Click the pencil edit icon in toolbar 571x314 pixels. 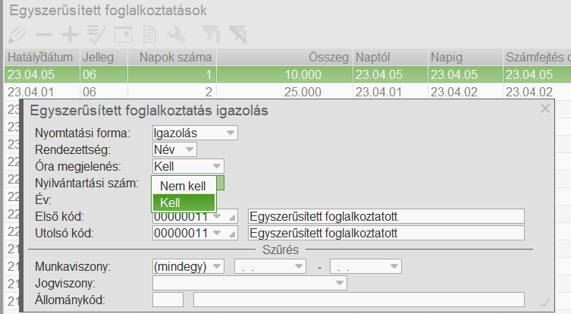point(15,34)
